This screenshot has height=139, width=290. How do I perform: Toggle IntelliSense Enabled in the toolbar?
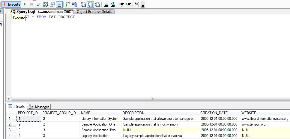click(59, 4)
